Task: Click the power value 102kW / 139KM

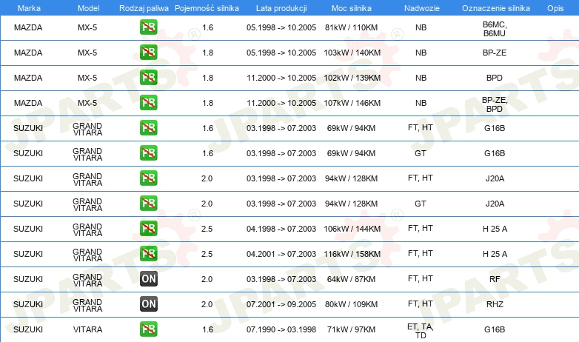Action: point(352,78)
